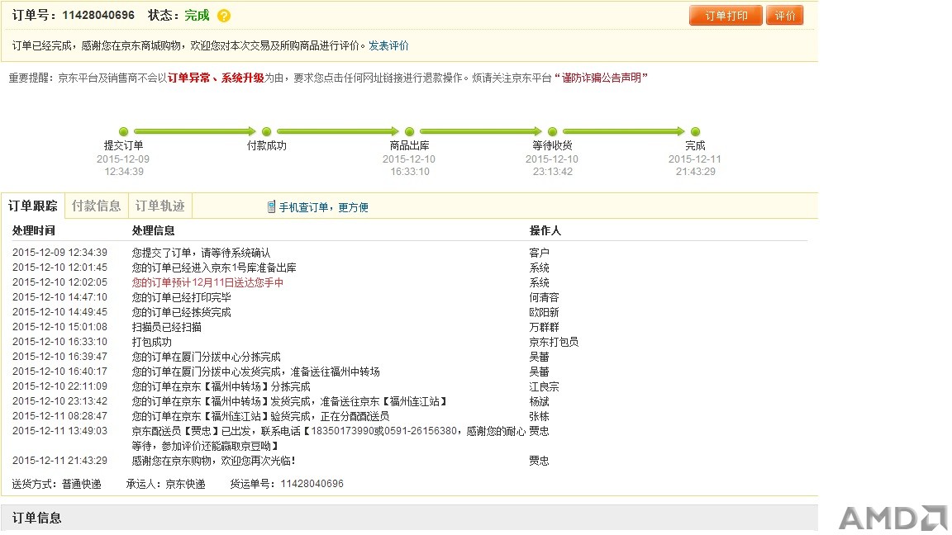Click timestamp 2015-12-10 16:33:10 in the tracking table
The height and width of the screenshot is (535, 952).
(x=59, y=342)
